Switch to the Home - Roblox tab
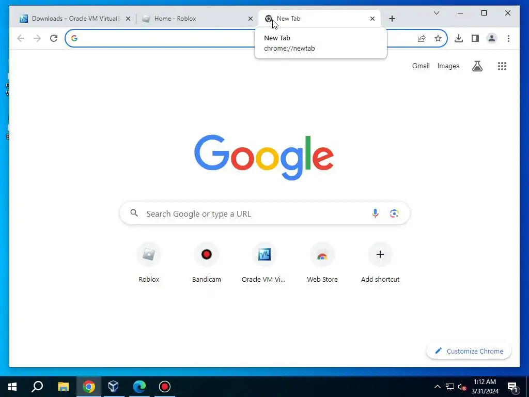Screen dimensions: 529x397 pos(197,19)
